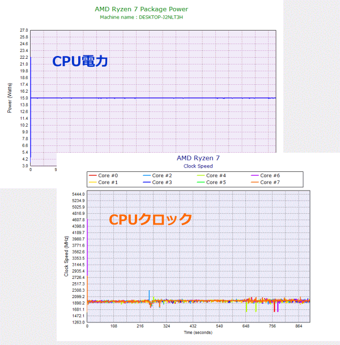Click the 'Clock Speed' chart subtitle

[198, 166]
